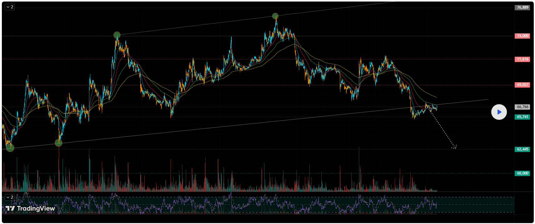Image resolution: width=535 pixels, height=224 pixels.
Task: Select the green circle marker at the 74,000 high
Action: click(x=117, y=35)
